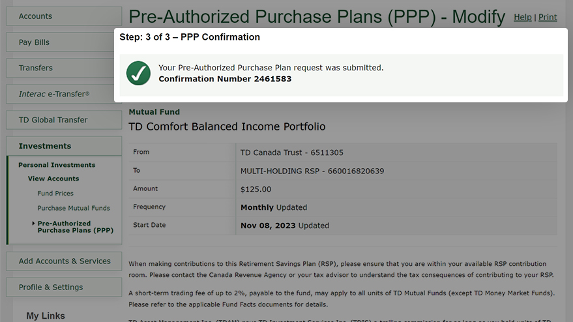This screenshot has height=322, width=573.
Task: Expand Add Accounts & Services
Action: [x=64, y=261]
